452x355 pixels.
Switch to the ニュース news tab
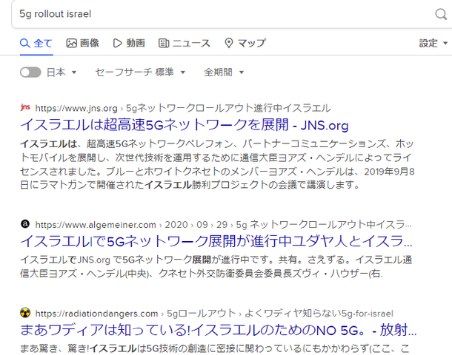[x=185, y=43]
